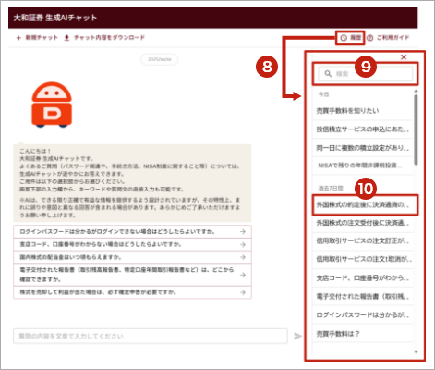Click the send arrow icon beside the message box
Screen dimensions: 435x370
(x=297, y=336)
